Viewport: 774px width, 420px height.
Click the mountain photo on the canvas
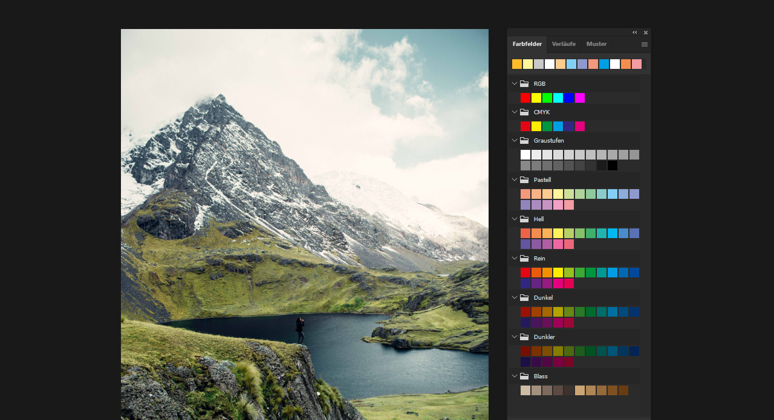point(305,224)
